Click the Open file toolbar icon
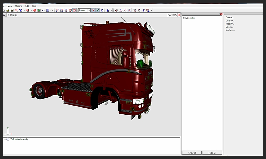Viewport: 266px width, 159px height. (x=7, y=10)
